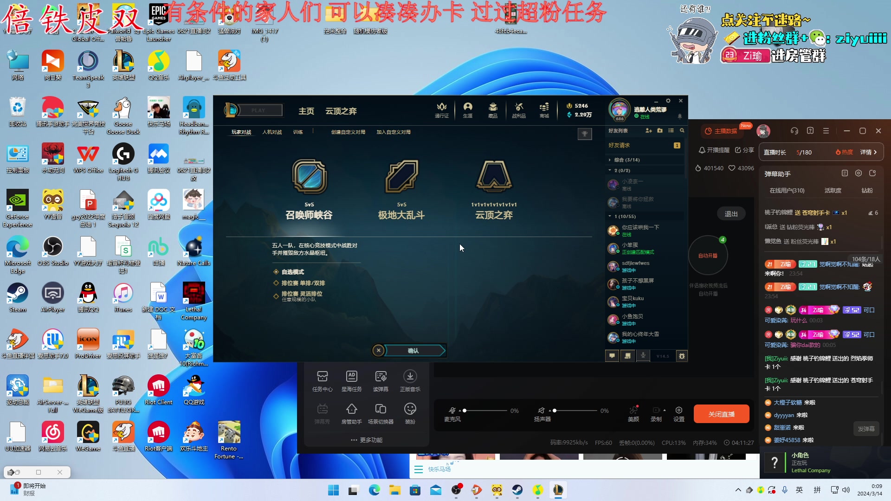This screenshot has height=501, width=891.
Task: Expand the 综合 (3/14) friends group
Action: 645,160
